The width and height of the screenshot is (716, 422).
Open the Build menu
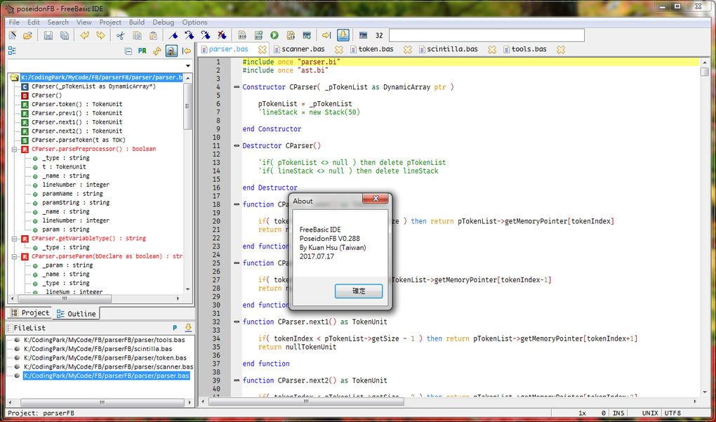[x=137, y=22]
